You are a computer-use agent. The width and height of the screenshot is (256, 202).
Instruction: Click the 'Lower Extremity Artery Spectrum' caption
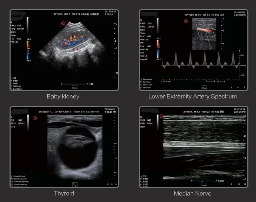[193, 96]
